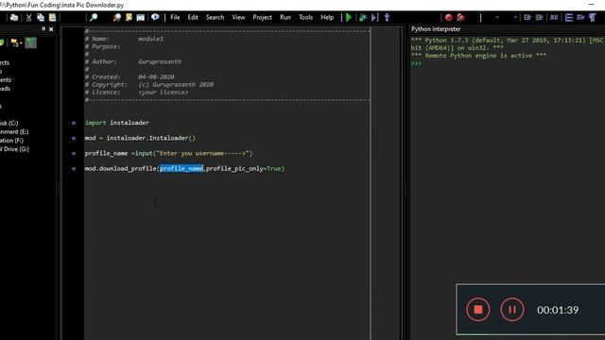Toggle breakpoint on the mod.download_profile line

[74, 168]
